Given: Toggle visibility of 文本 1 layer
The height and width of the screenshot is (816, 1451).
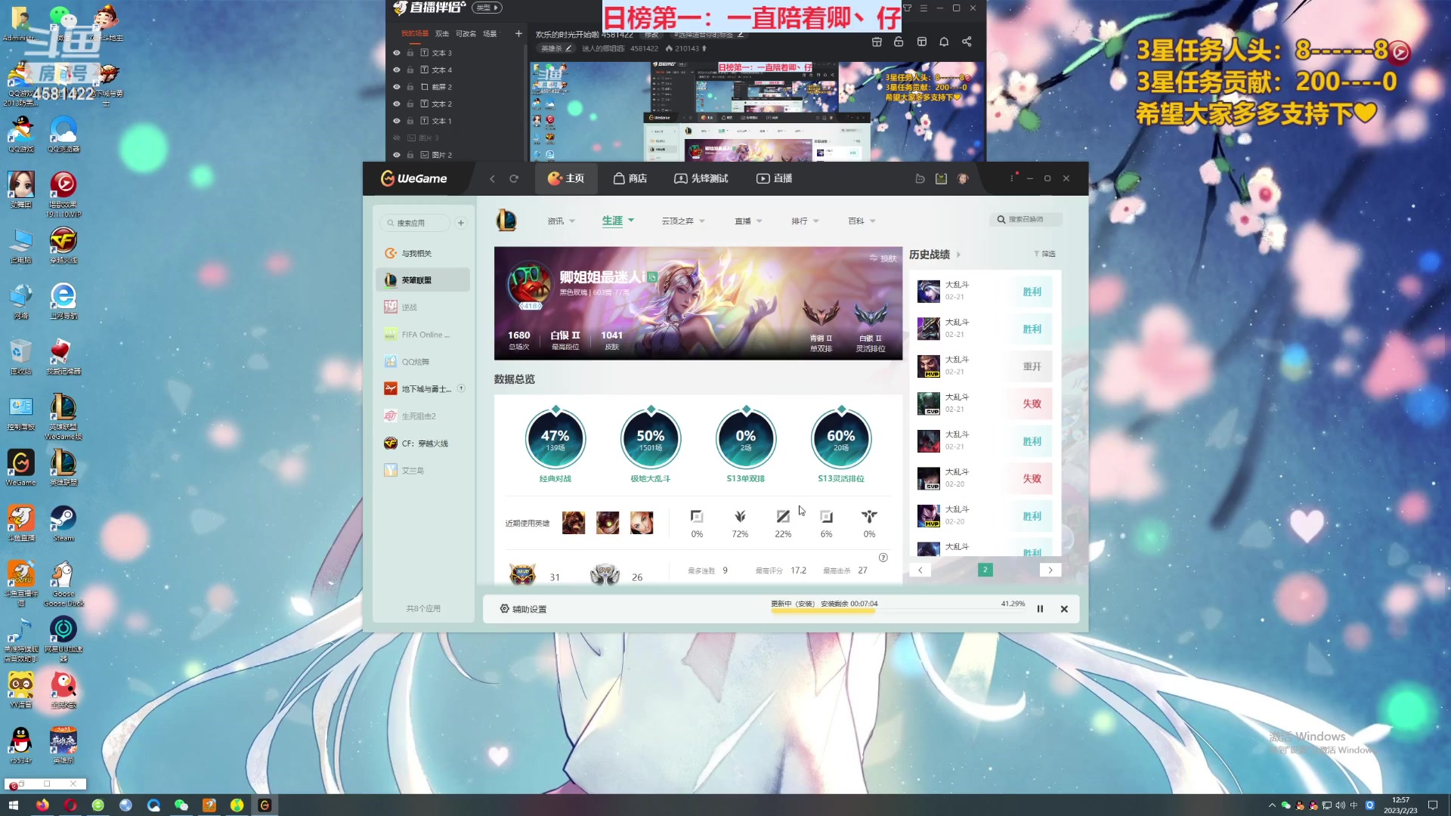Looking at the screenshot, I should 396,121.
